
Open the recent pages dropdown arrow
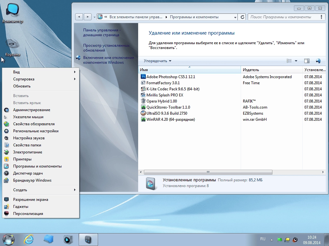pos(94,17)
